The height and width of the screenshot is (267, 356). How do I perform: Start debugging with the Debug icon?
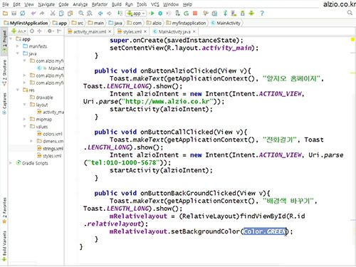tap(160, 14)
